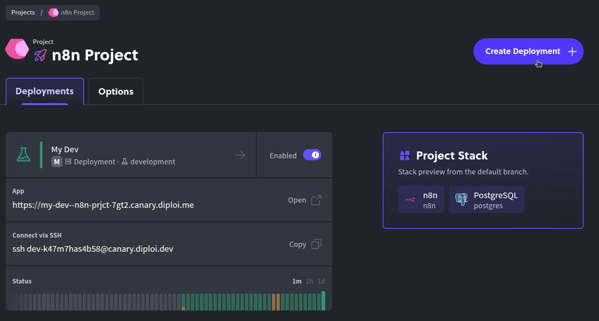Viewport: 599px width, 321px height.
Task: Switch to the Options tab
Action: click(115, 91)
